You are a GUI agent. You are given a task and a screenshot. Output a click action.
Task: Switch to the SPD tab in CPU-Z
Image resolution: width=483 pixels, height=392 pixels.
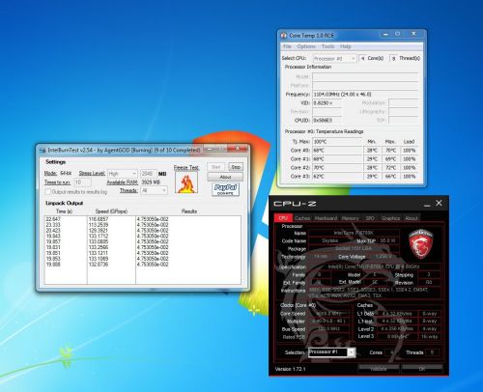(x=370, y=218)
